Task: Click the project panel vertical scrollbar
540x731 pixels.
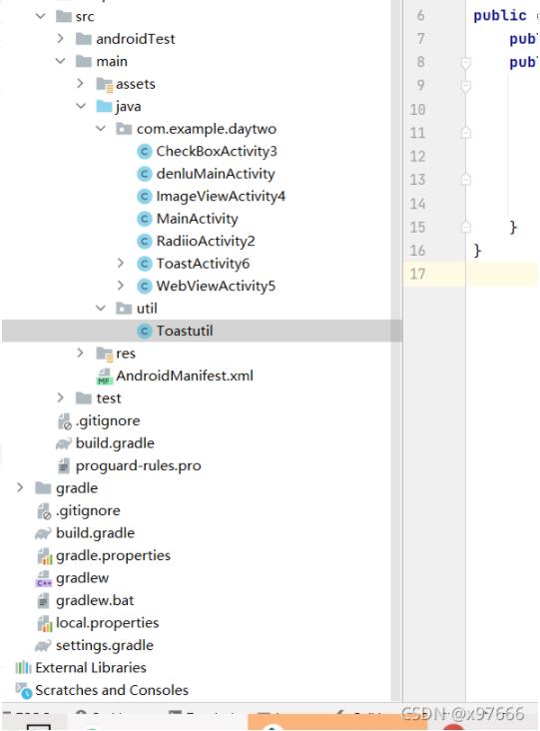Action: point(396,350)
